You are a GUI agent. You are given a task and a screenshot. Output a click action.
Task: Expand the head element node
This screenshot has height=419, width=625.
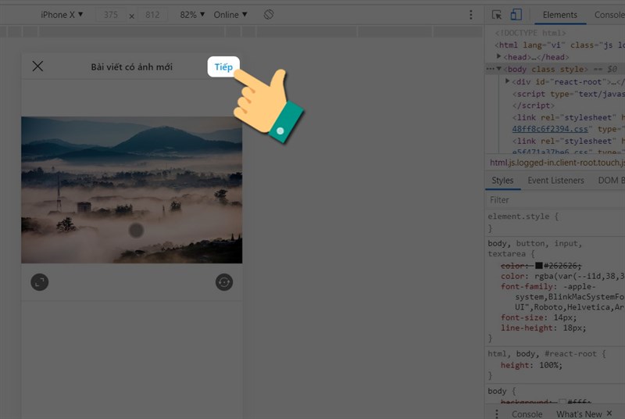coord(500,57)
